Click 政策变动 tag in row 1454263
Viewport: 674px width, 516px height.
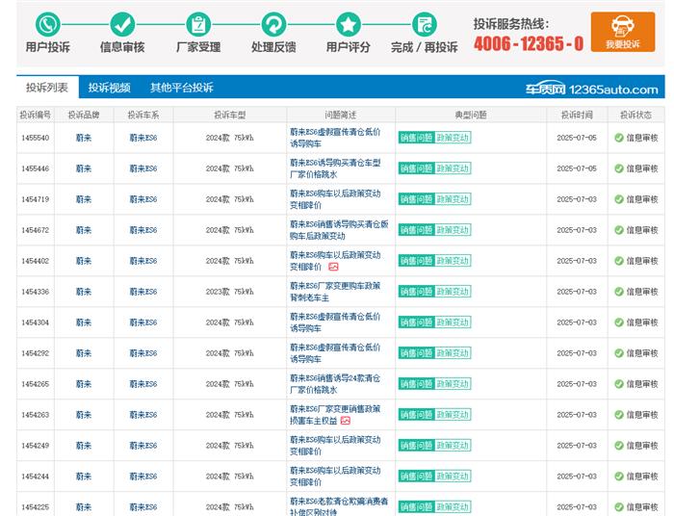(x=453, y=415)
